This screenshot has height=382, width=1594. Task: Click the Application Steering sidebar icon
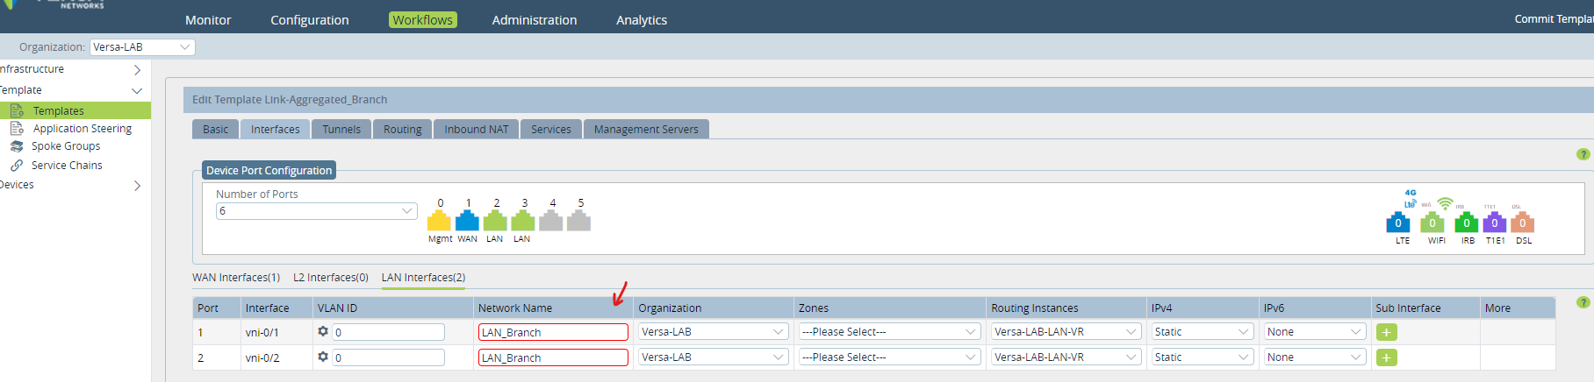click(x=17, y=128)
